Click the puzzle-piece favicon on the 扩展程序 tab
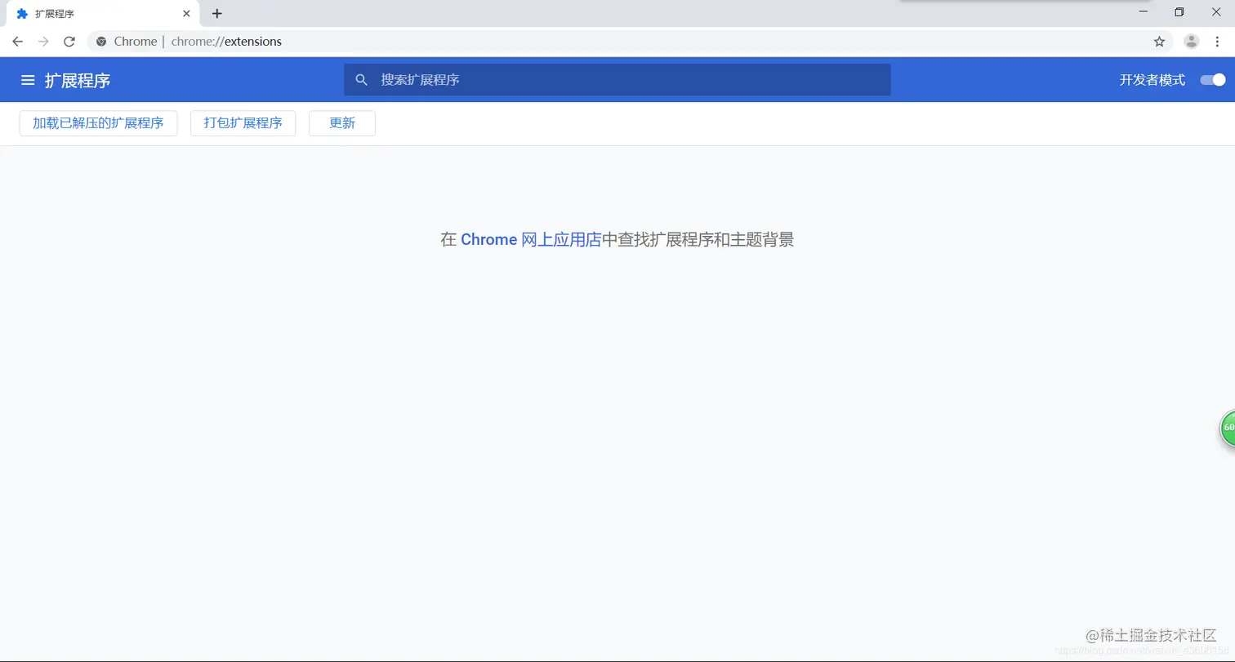The height and width of the screenshot is (662, 1235). (x=22, y=13)
